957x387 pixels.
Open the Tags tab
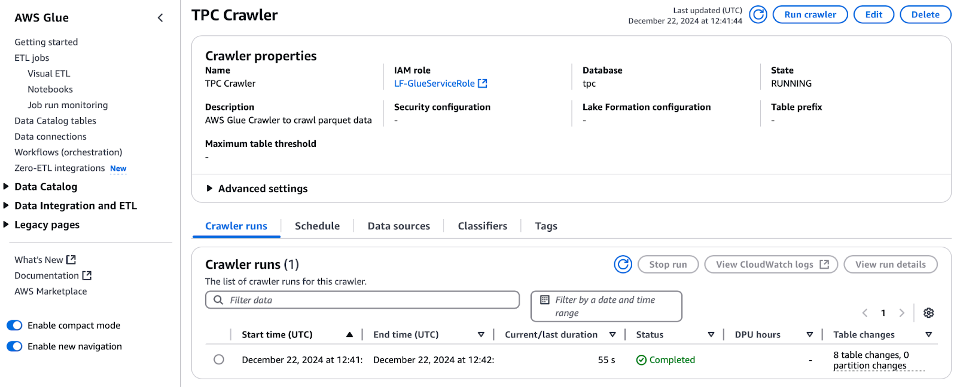546,226
